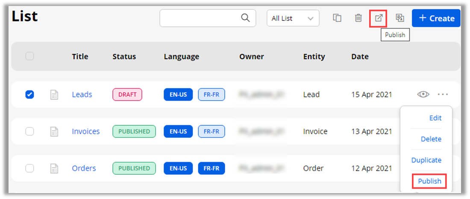Image resolution: width=470 pixels, height=199 pixels.
Task: Toggle the select-all header checkbox
Action: coord(29,56)
